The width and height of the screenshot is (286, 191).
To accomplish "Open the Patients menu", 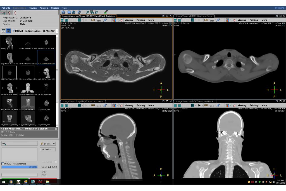I will point(6,8).
